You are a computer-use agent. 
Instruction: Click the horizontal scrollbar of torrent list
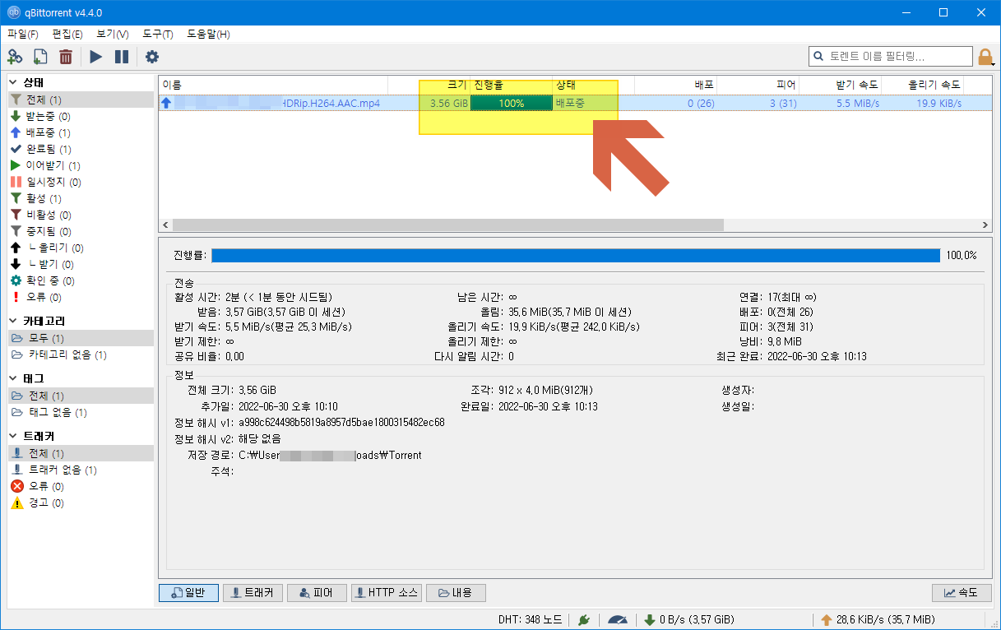(447, 225)
